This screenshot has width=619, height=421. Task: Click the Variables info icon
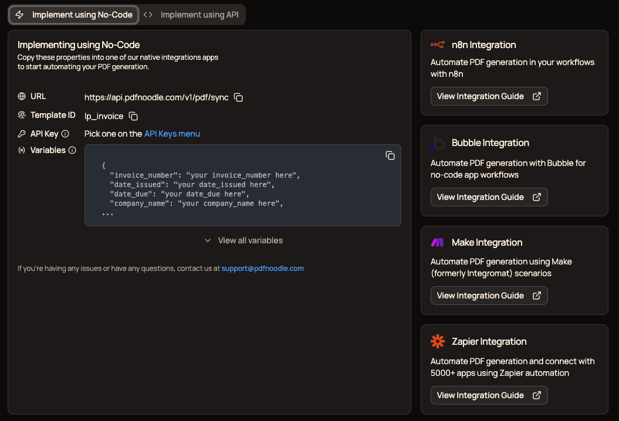[73, 150]
